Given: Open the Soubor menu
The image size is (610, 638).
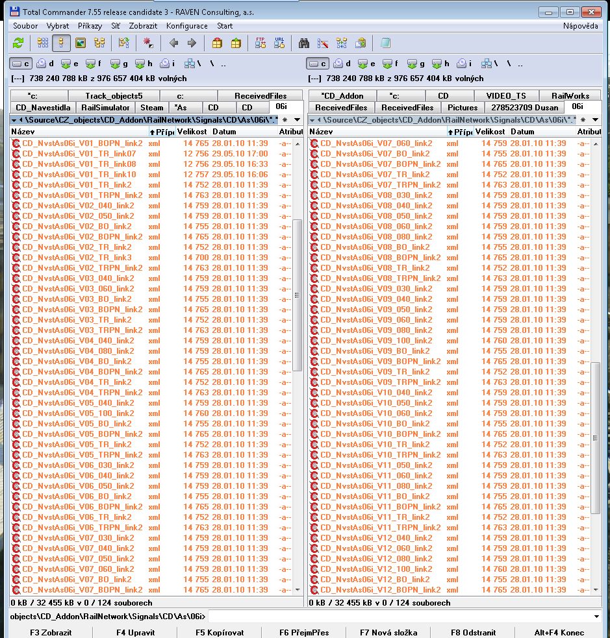Looking at the screenshot, I should click(25, 26).
